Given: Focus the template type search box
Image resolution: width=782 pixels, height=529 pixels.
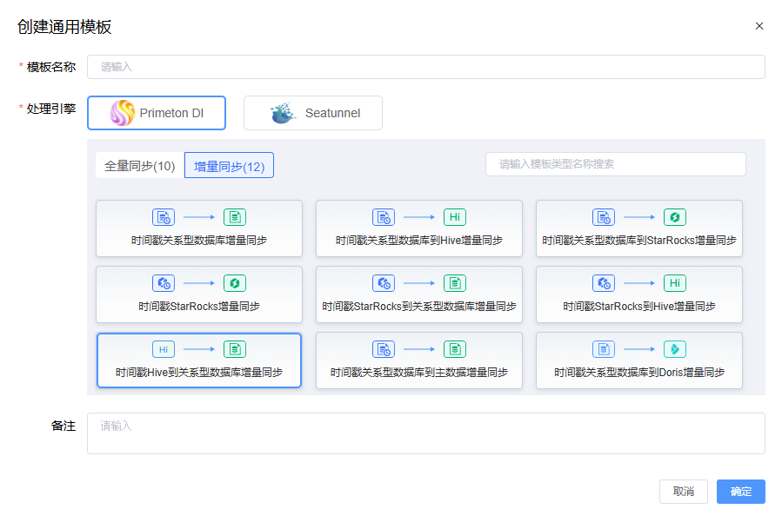Looking at the screenshot, I should click(615, 164).
